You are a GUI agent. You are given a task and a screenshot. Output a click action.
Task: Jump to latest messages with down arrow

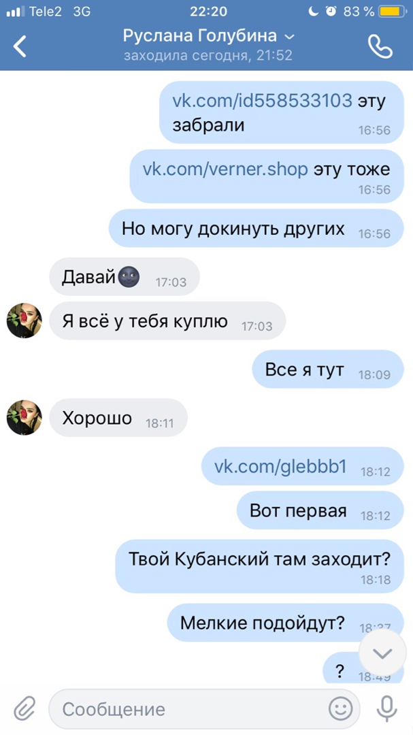[x=382, y=653]
